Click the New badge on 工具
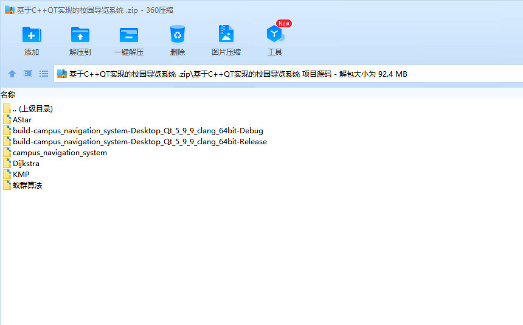523x325 pixels. (x=284, y=23)
